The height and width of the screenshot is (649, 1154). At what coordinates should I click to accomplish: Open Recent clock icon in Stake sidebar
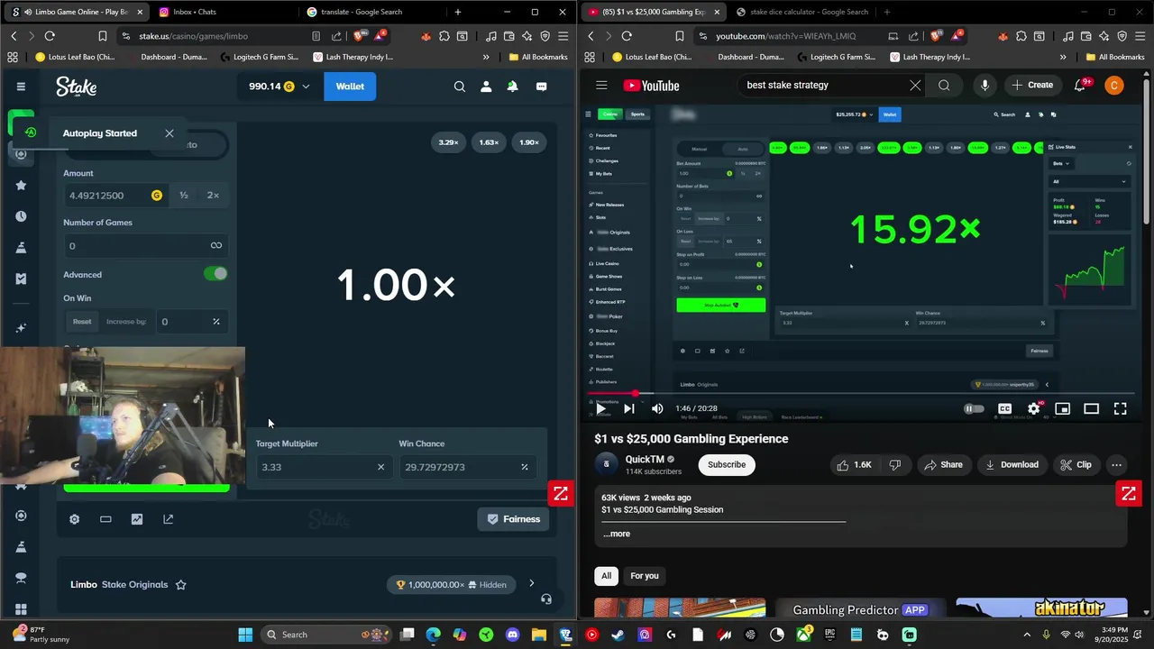click(x=21, y=216)
